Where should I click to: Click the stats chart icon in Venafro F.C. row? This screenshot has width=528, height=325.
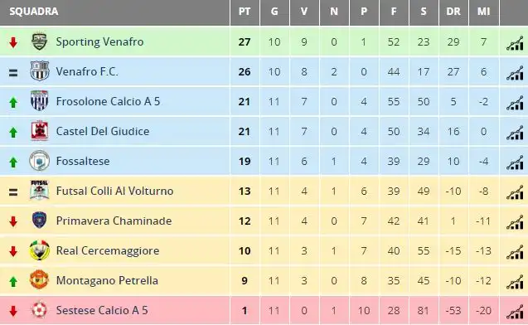(515, 73)
